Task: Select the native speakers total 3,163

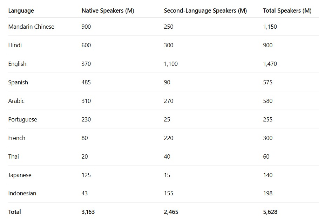Action: click(x=88, y=212)
